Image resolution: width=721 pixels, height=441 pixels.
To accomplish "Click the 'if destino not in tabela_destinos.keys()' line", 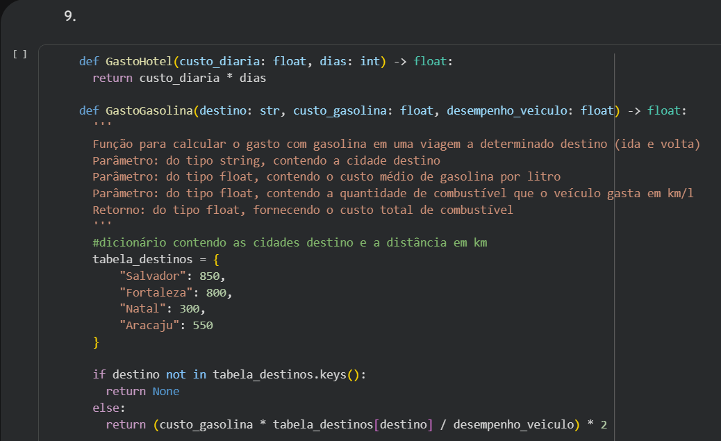I will [229, 375].
